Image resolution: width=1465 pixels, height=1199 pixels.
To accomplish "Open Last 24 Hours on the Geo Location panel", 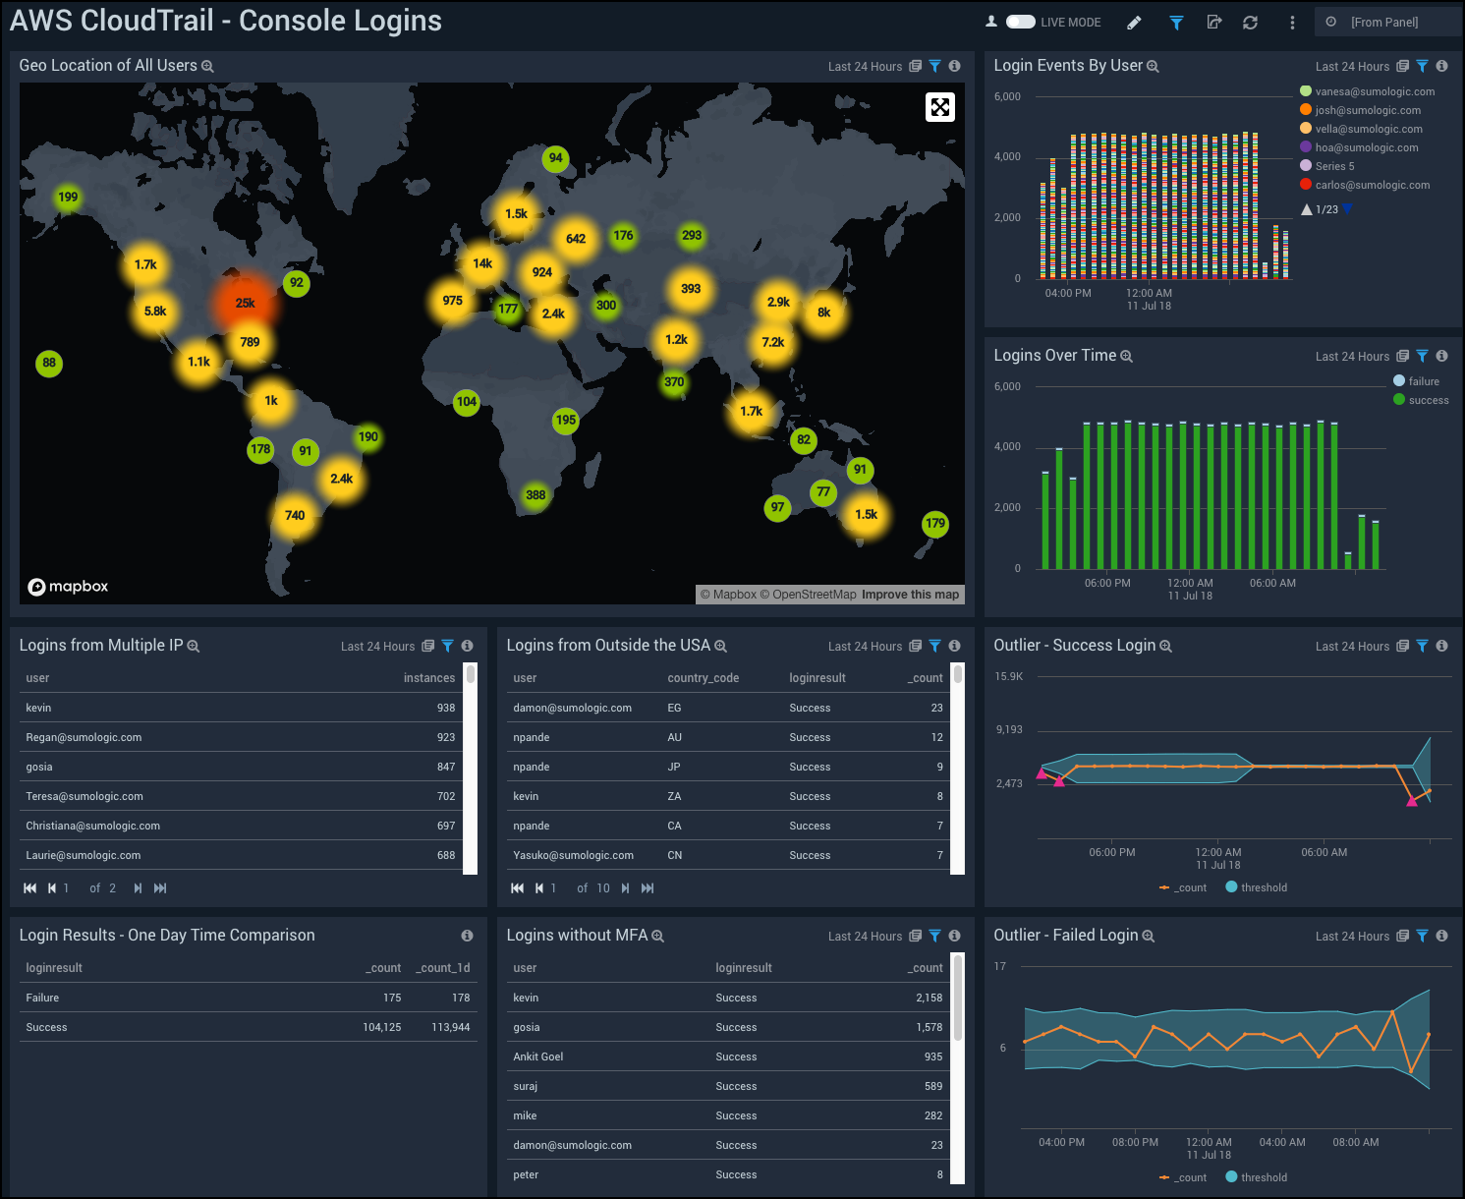I will [865, 66].
